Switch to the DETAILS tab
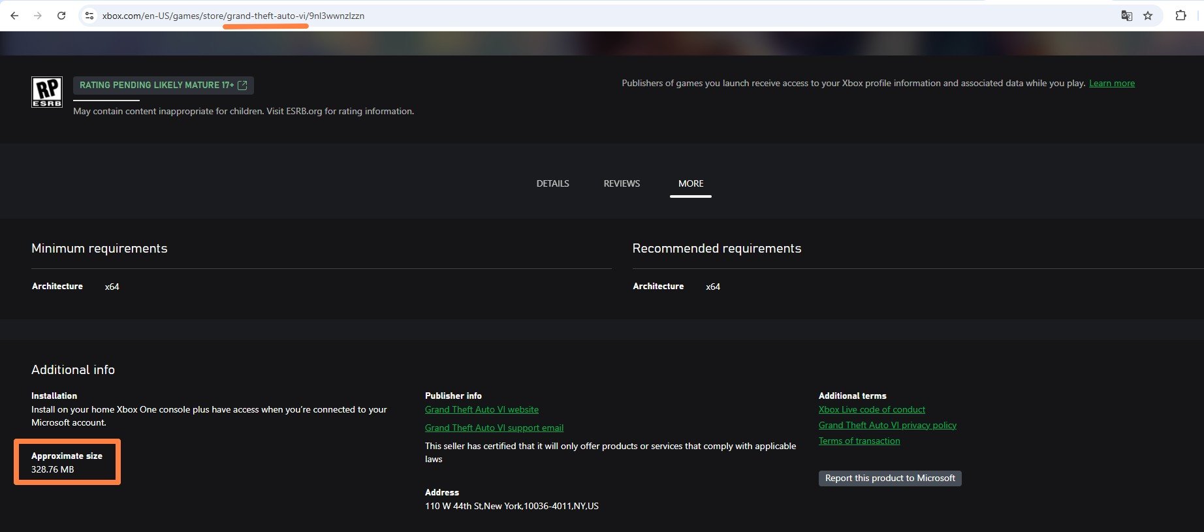 (x=553, y=183)
